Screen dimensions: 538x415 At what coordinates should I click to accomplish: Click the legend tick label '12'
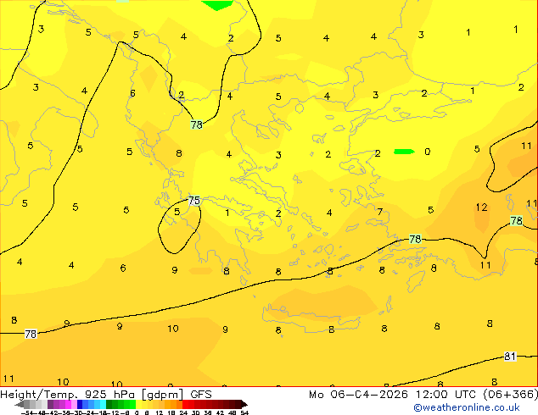(x=160, y=412)
